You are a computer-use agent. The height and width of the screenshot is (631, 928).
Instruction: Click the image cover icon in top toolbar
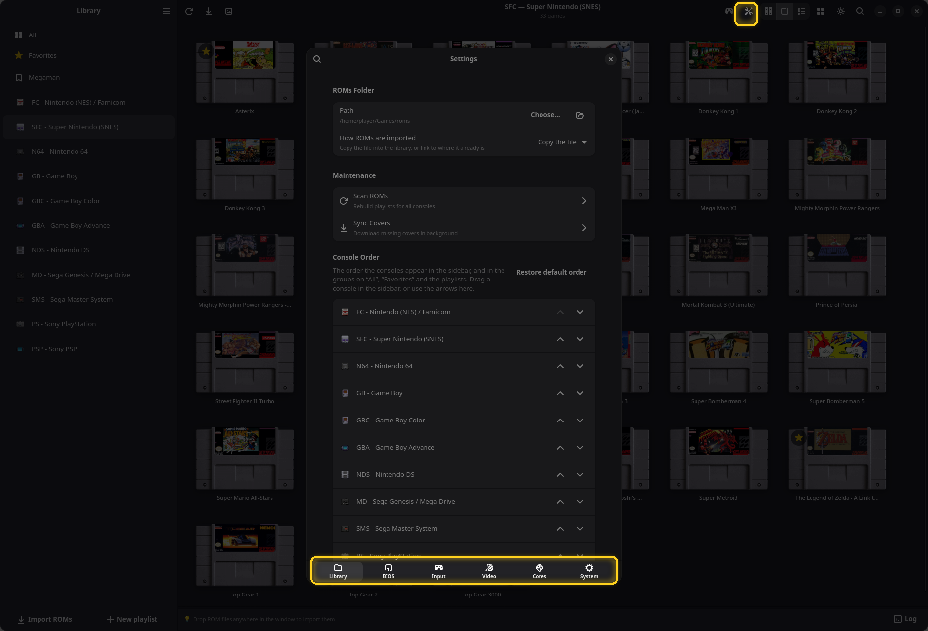point(229,11)
